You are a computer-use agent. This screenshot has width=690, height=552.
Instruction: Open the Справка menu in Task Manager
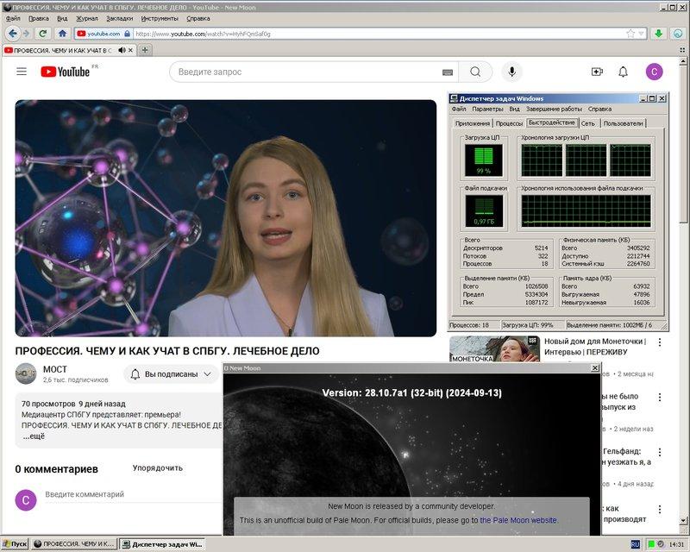599,109
